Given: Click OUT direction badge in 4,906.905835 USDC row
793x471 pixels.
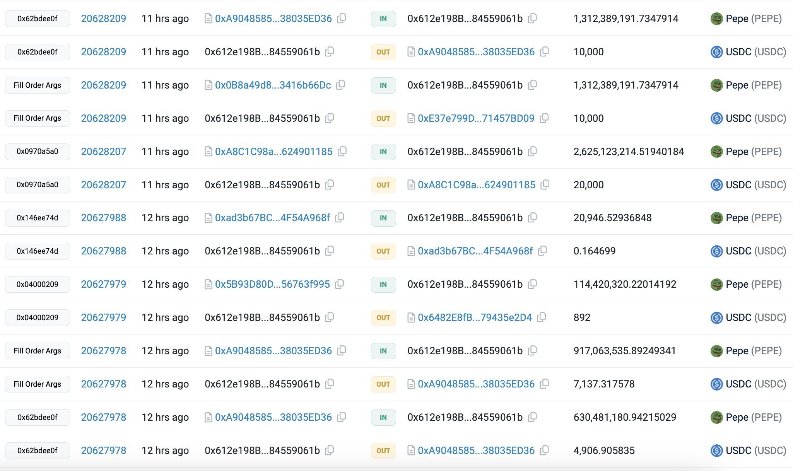Looking at the screenshot, I should (x=383, y=451).
